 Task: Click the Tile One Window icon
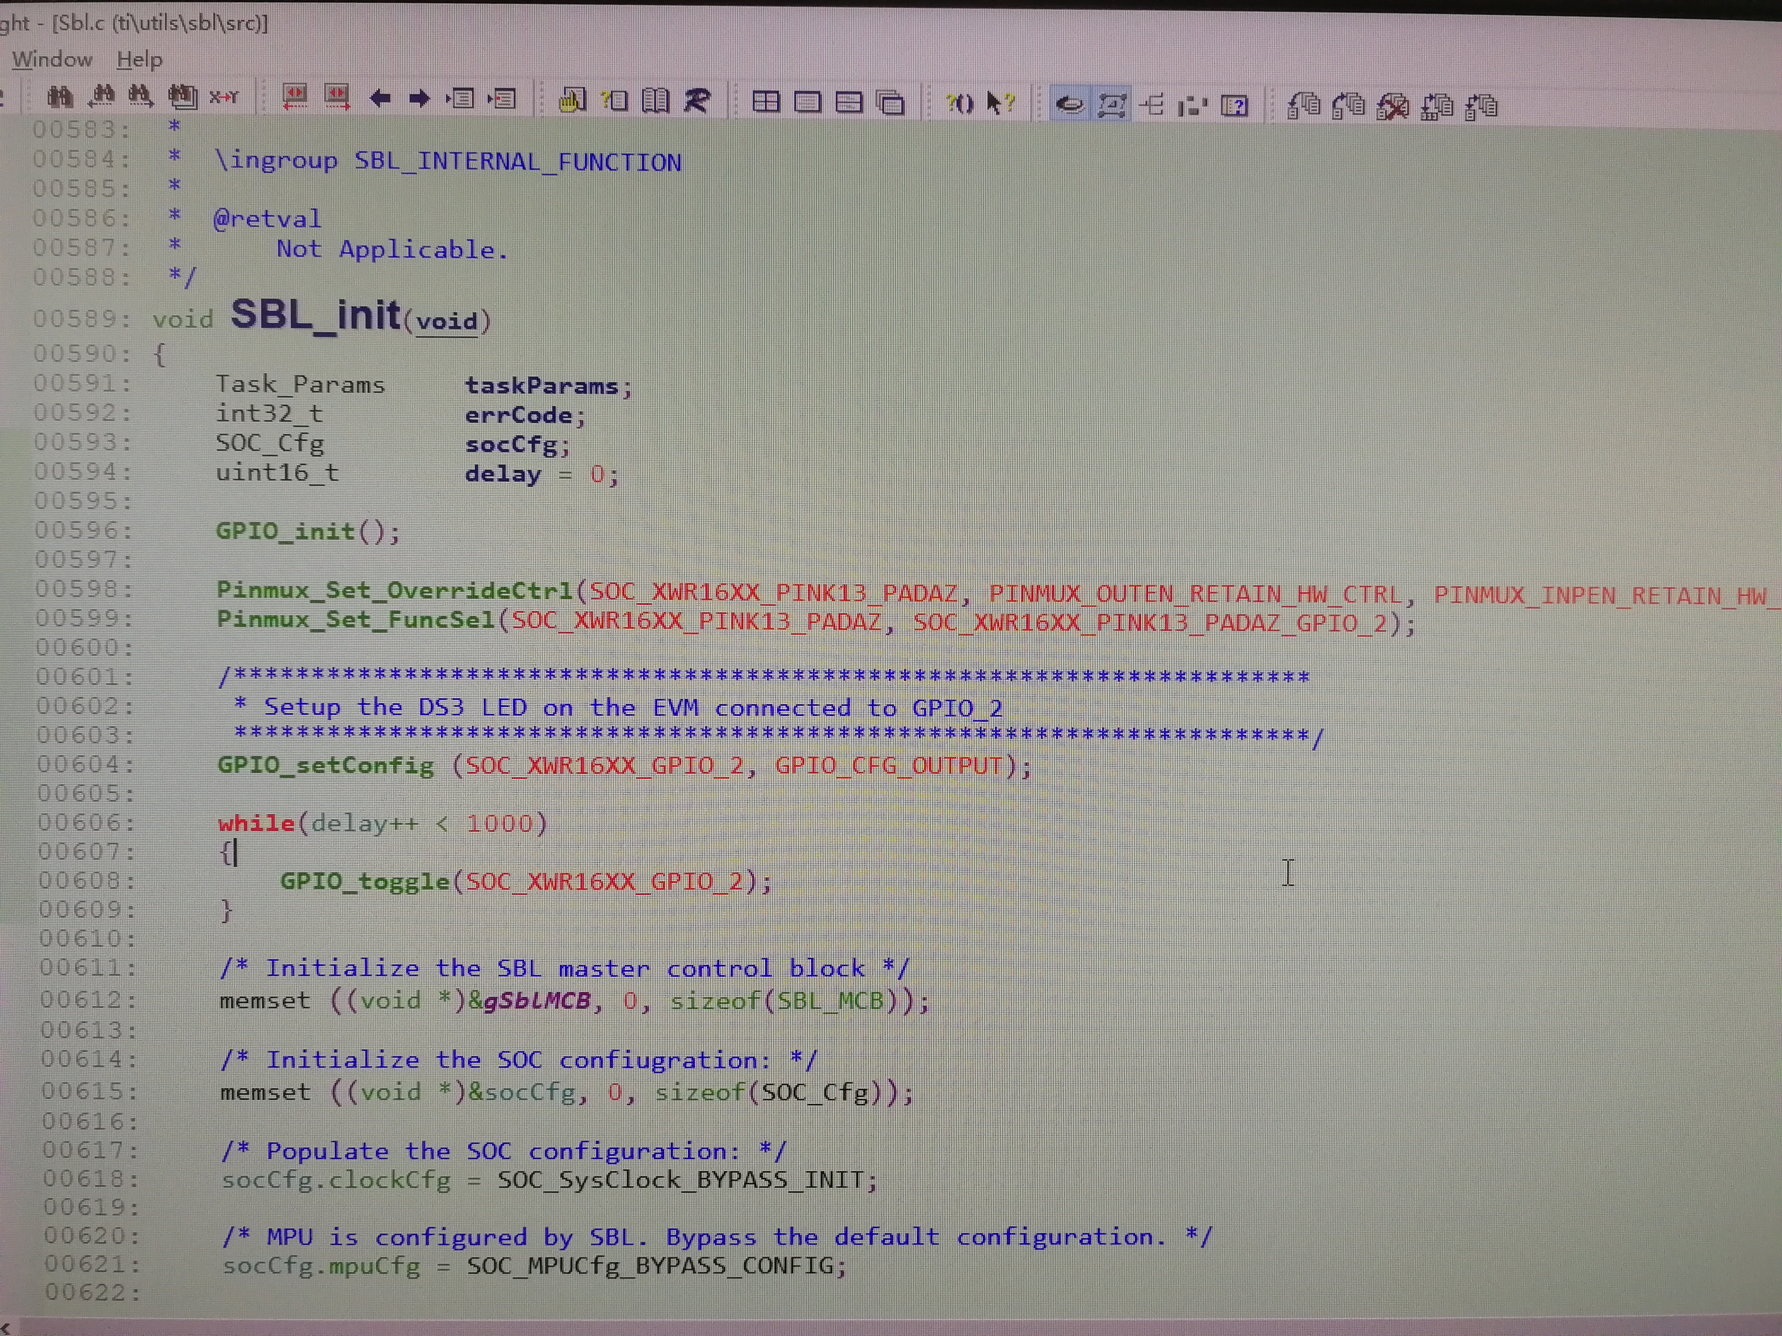807,102
